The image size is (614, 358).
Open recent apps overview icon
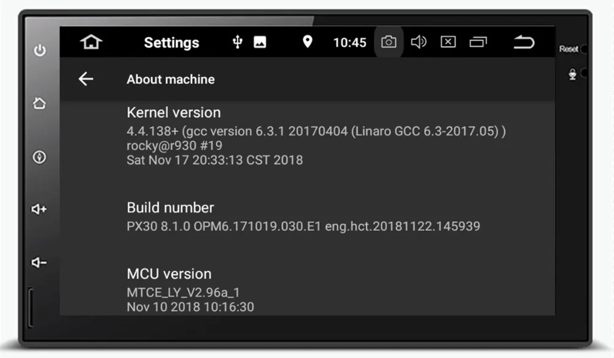pyautogui.click(x=478, y=42)
